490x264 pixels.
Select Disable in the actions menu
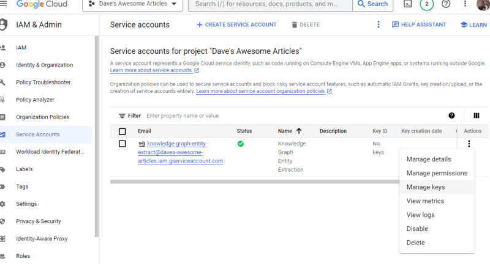tap(418, 229)
